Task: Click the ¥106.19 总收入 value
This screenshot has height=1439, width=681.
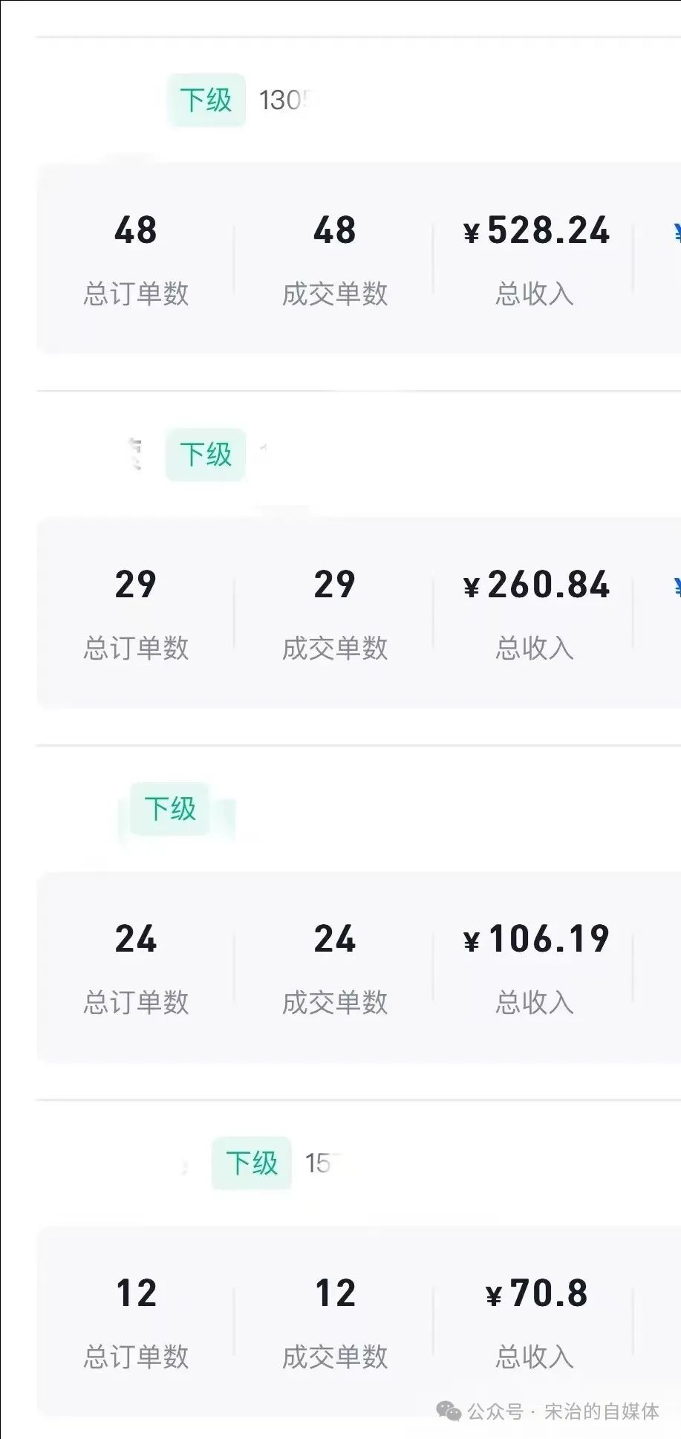Action: pos(536,939)
